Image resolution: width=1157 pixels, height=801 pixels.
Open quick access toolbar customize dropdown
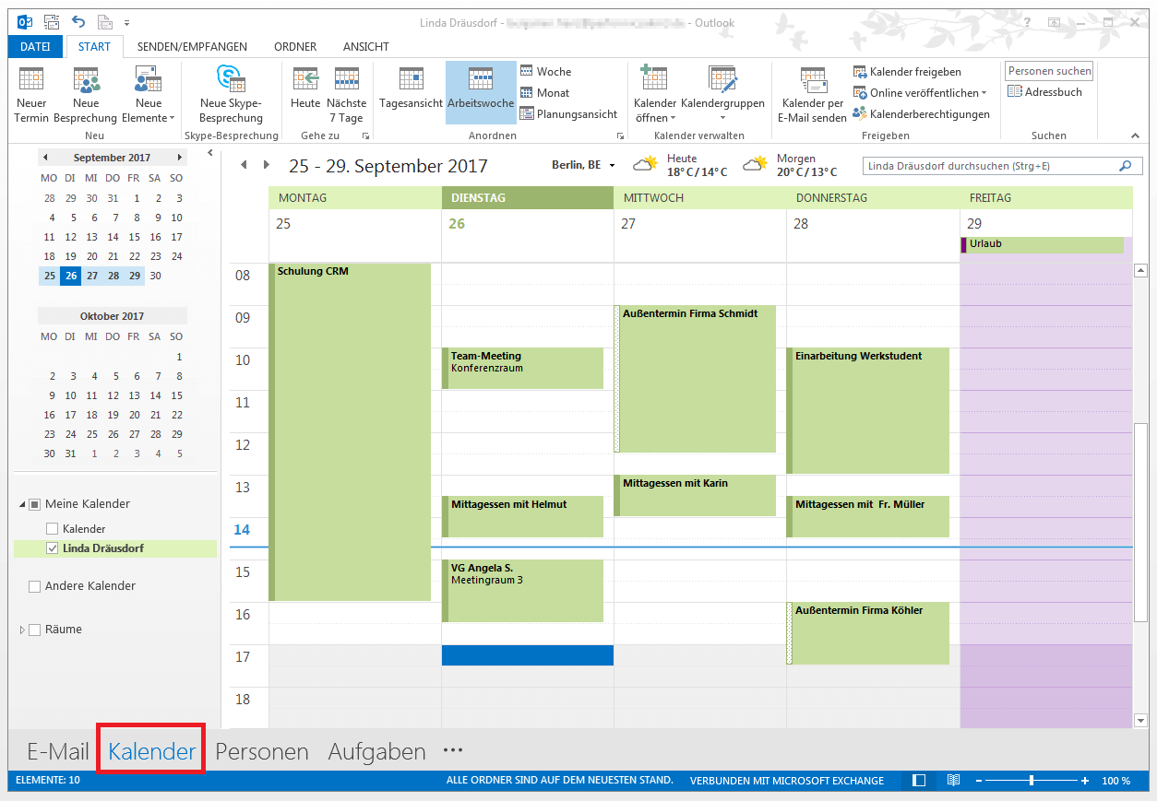[x=126, y=22]
